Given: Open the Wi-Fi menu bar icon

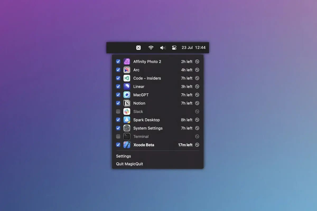Looking at the screenshot, I should pos(151,48).
